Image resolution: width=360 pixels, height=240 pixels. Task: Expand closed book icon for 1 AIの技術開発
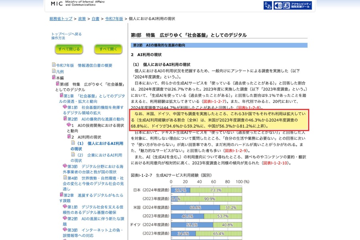(x=69, y=125)
